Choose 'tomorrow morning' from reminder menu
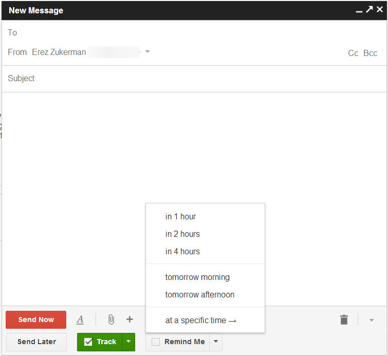The height and width of the screenshot is (356, 388). click(197, 277)
